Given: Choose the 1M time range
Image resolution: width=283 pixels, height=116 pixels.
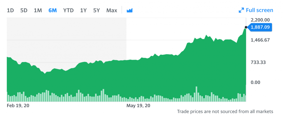Looking at the screenshot, I should click(x=38, y=10).
